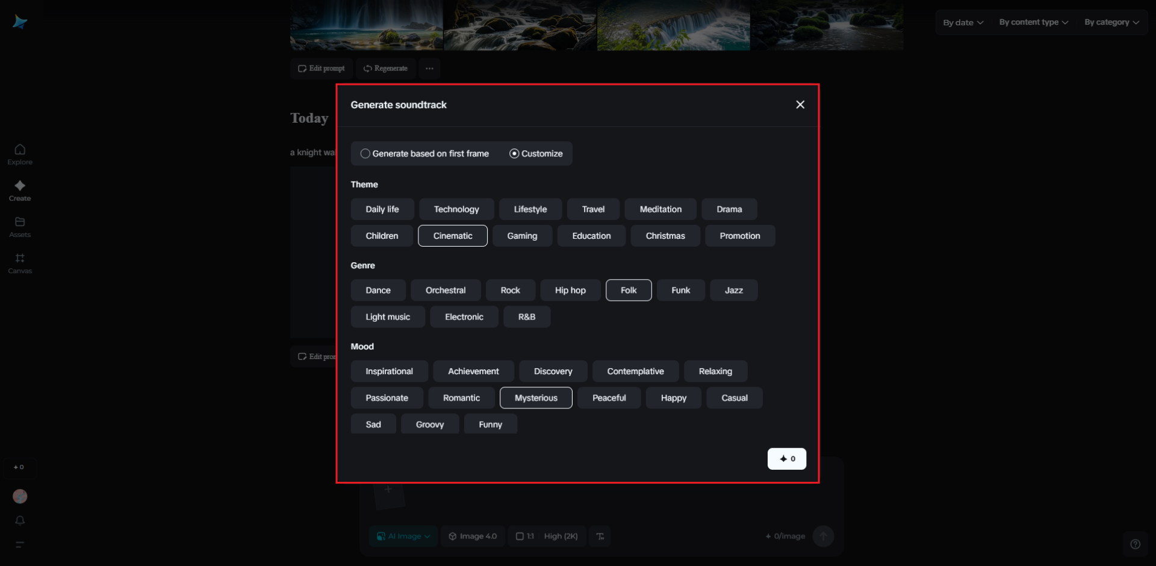Expand the By content type dropdown
The height and width of the screenshot is (566, 1156).
[x=1033, y=22]
